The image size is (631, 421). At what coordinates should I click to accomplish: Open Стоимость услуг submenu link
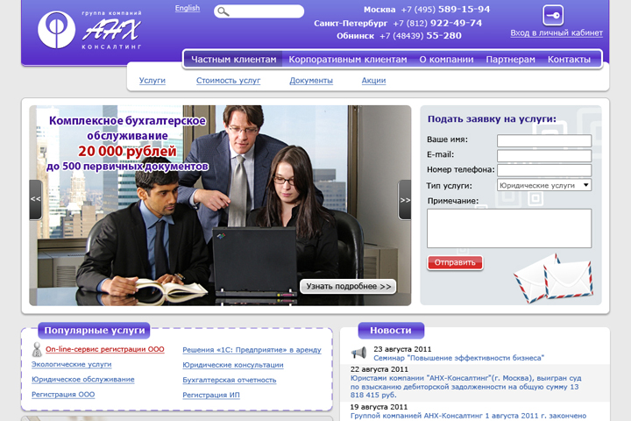click(x=228, y=81)
